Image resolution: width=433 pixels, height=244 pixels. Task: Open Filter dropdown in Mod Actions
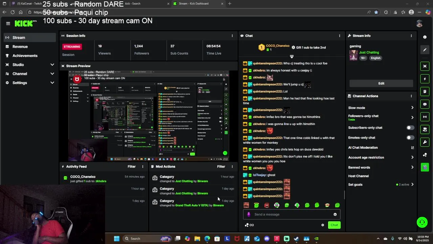tap(221, 166)
